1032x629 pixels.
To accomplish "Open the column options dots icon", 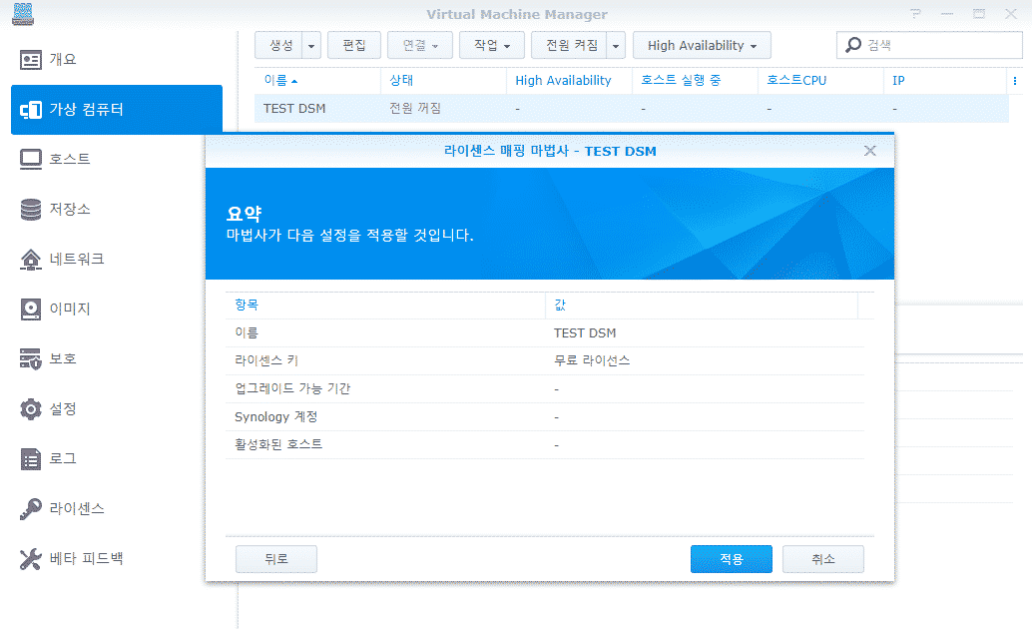I will pyautogui.click(x=1015, y=80).
